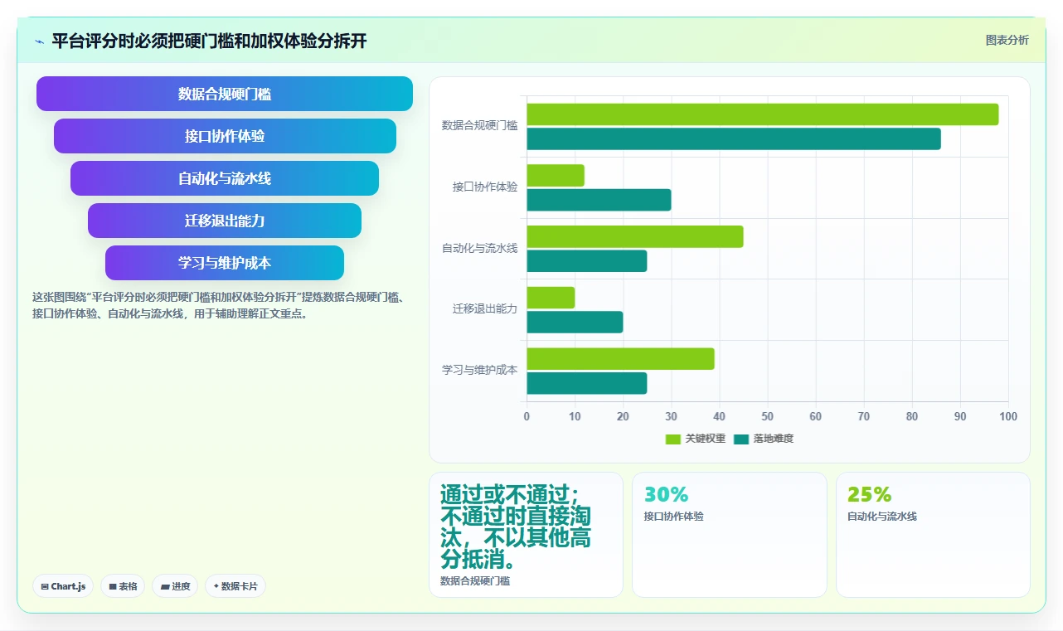Click the 通过或不通过 data card text
This screenshot has width=1063, height=631.
click(516, 527)
